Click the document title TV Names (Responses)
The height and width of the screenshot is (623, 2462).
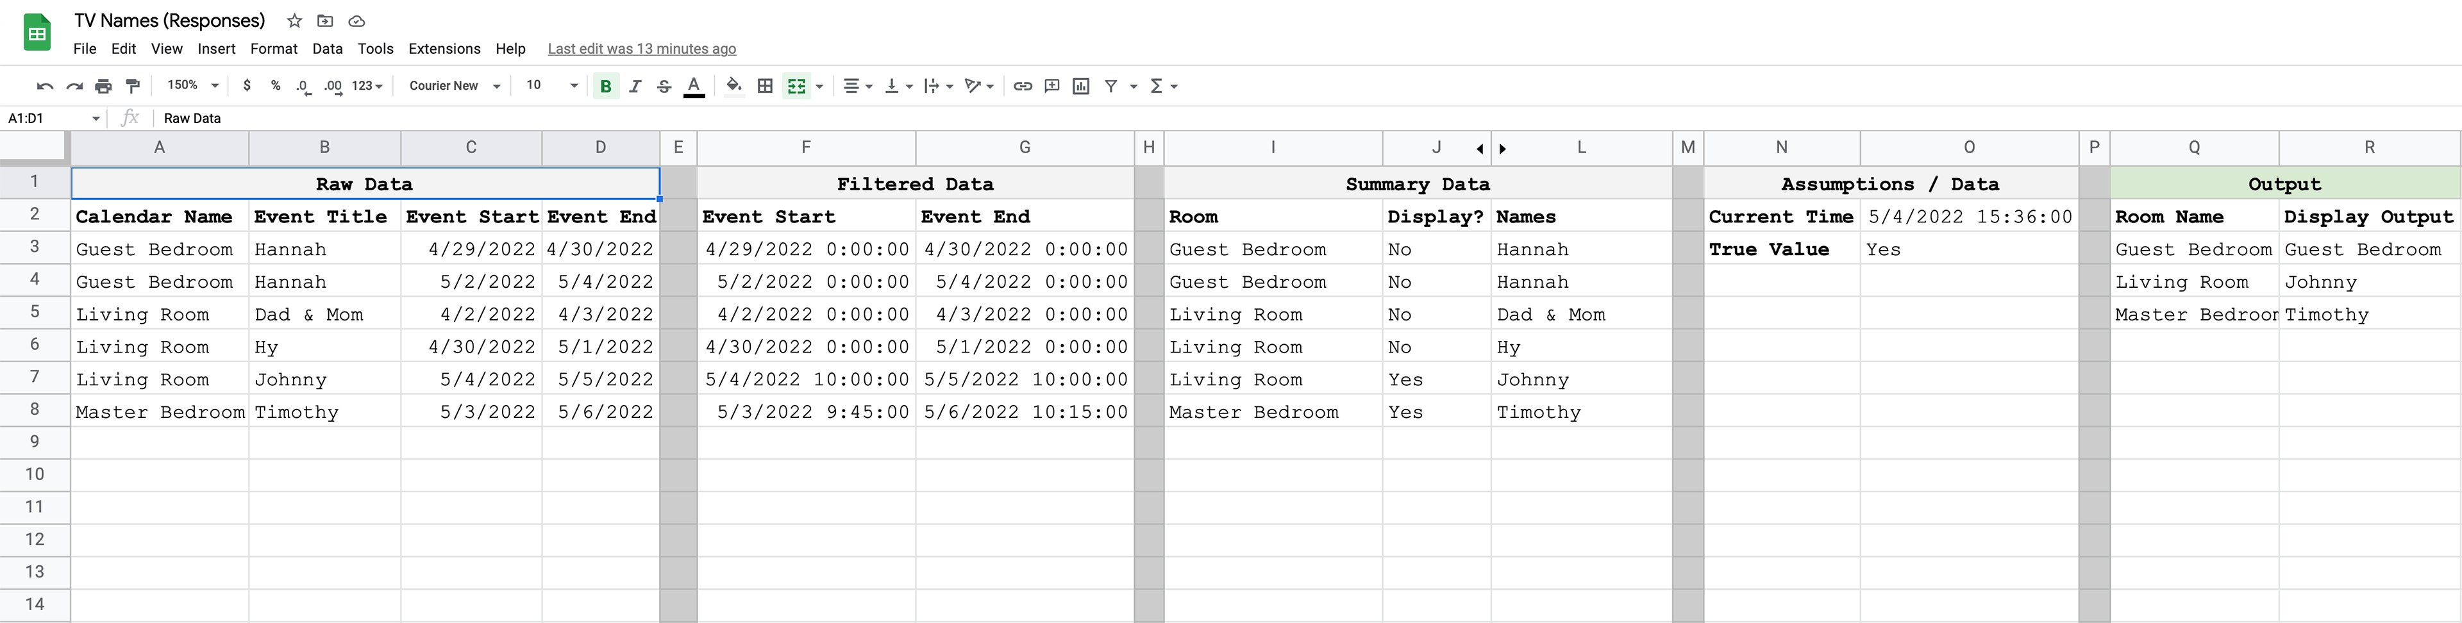[169, 20]
